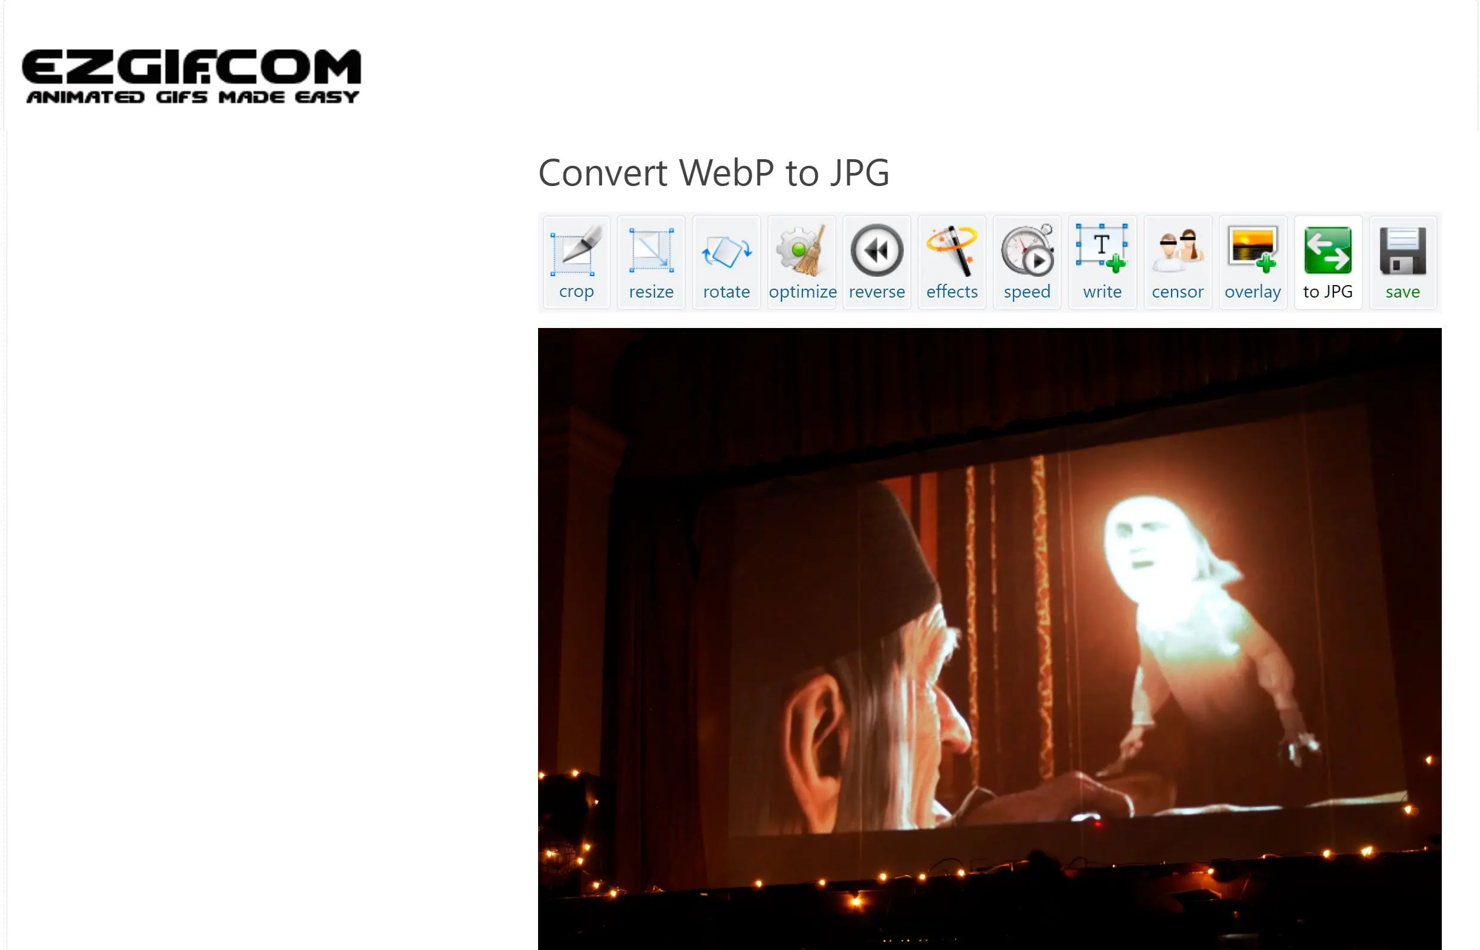This screenshot has height=950, width=1480.
Task: Toggle the censor tool option
Action: click(x=1178, y=262)
